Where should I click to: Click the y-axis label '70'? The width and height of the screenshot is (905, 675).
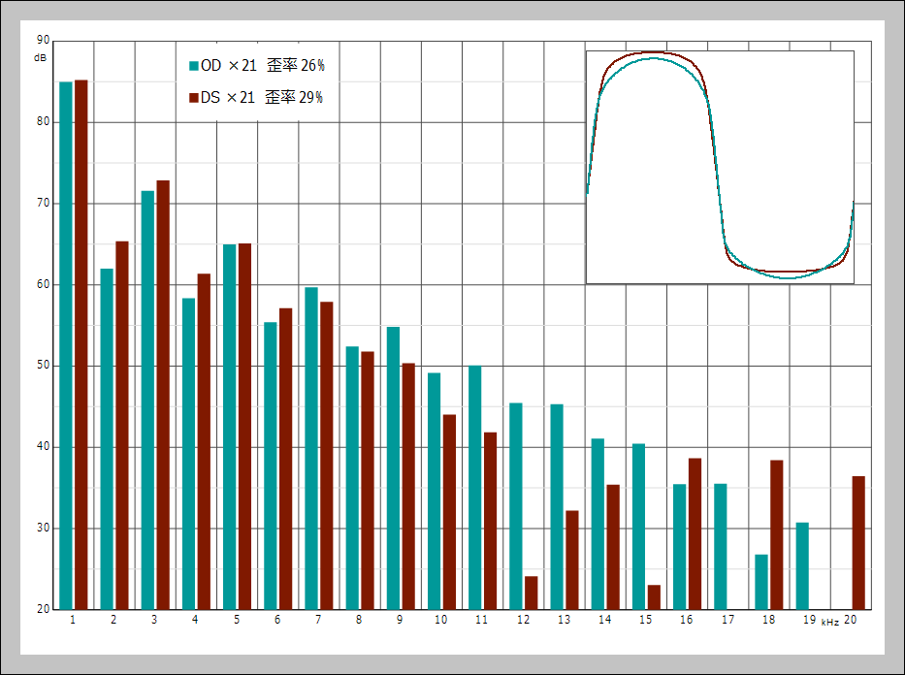(x=44, y=203)
